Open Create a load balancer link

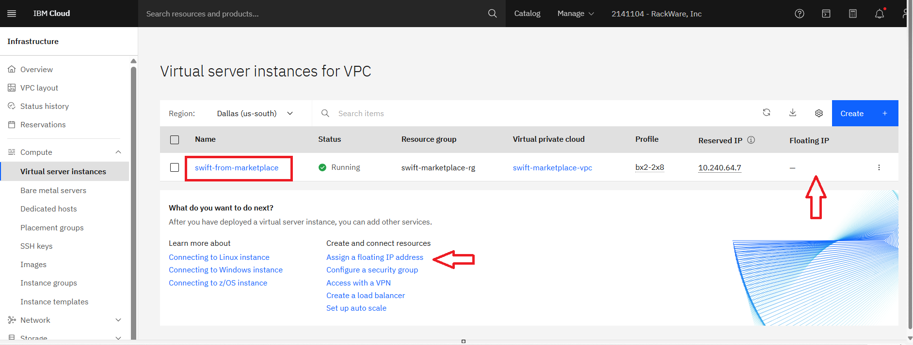click(x=366, y=295)
